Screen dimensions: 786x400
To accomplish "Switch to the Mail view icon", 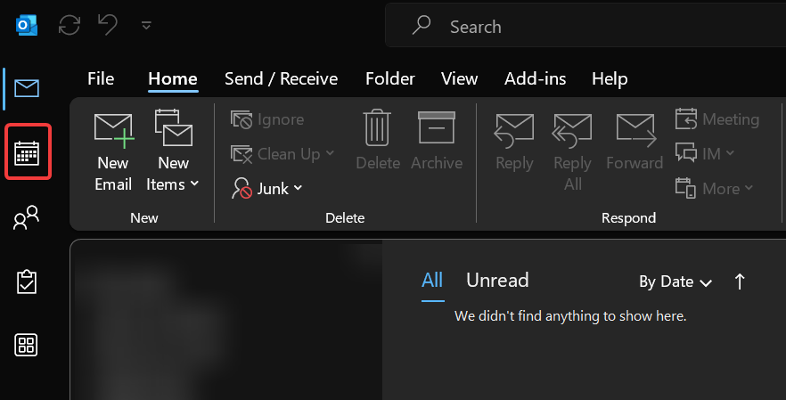I will [x=27, y=87].
